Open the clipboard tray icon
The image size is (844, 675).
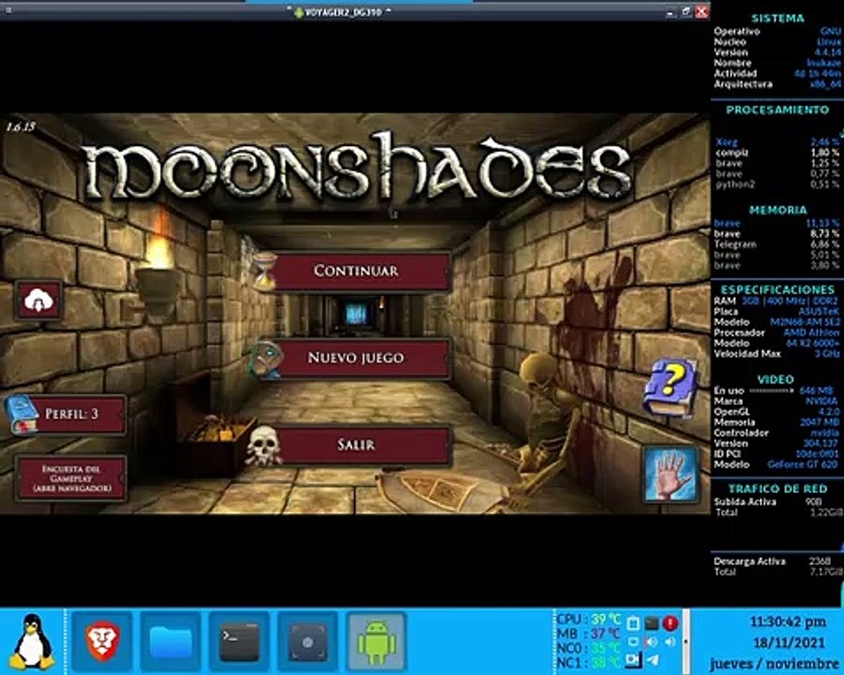click(633, 623)
